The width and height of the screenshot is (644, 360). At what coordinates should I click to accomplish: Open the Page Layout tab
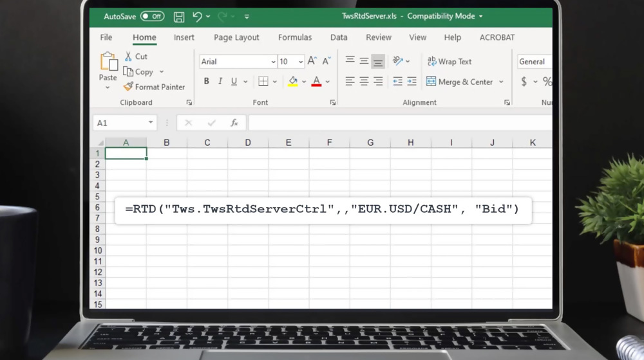(236, 37)
